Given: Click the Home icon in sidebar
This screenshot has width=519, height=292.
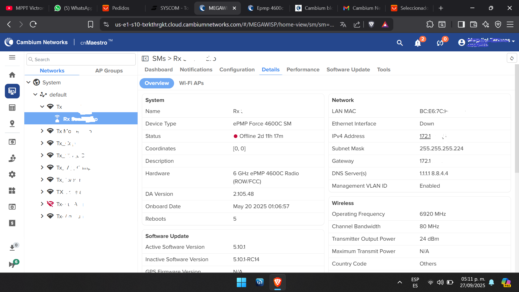Looking at the screenshot, I should 12,75.
